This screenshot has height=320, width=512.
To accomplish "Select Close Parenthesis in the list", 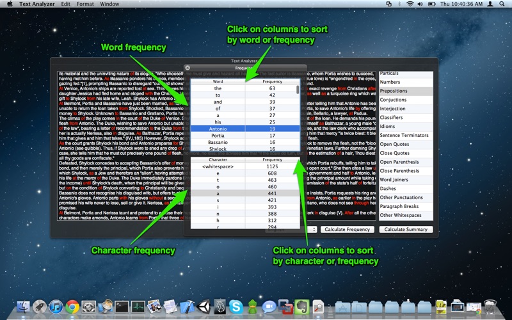I will click(406, 171).
